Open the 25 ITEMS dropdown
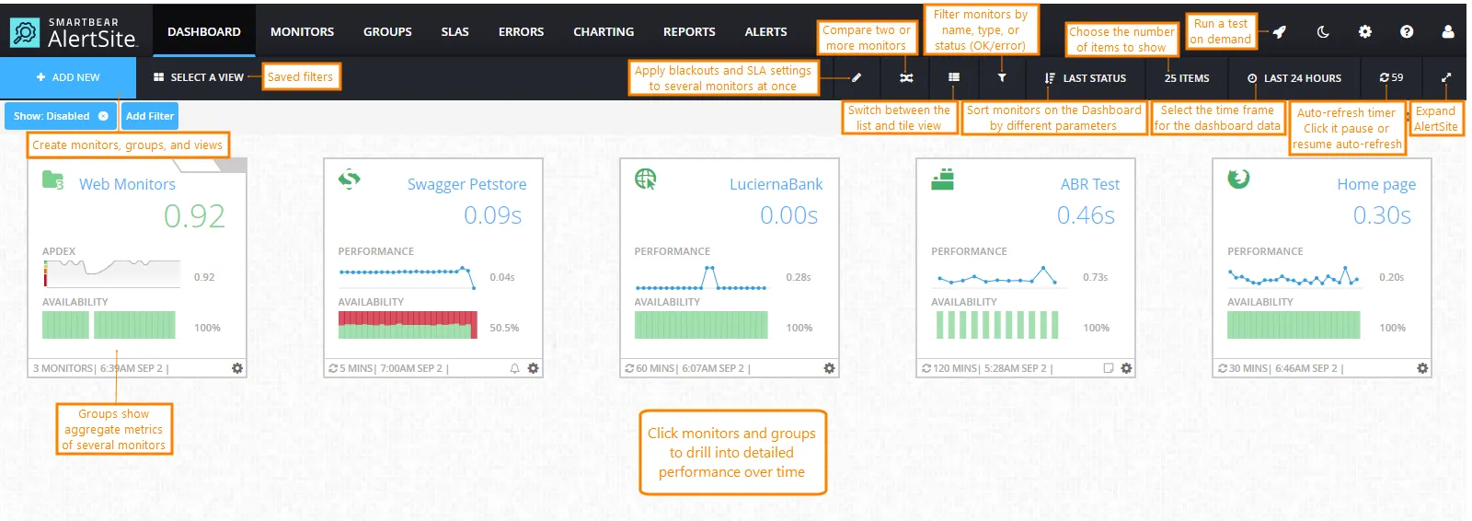Viewport: 1472px width, 521px height. pyautogui.click(x=1187, y=78)
